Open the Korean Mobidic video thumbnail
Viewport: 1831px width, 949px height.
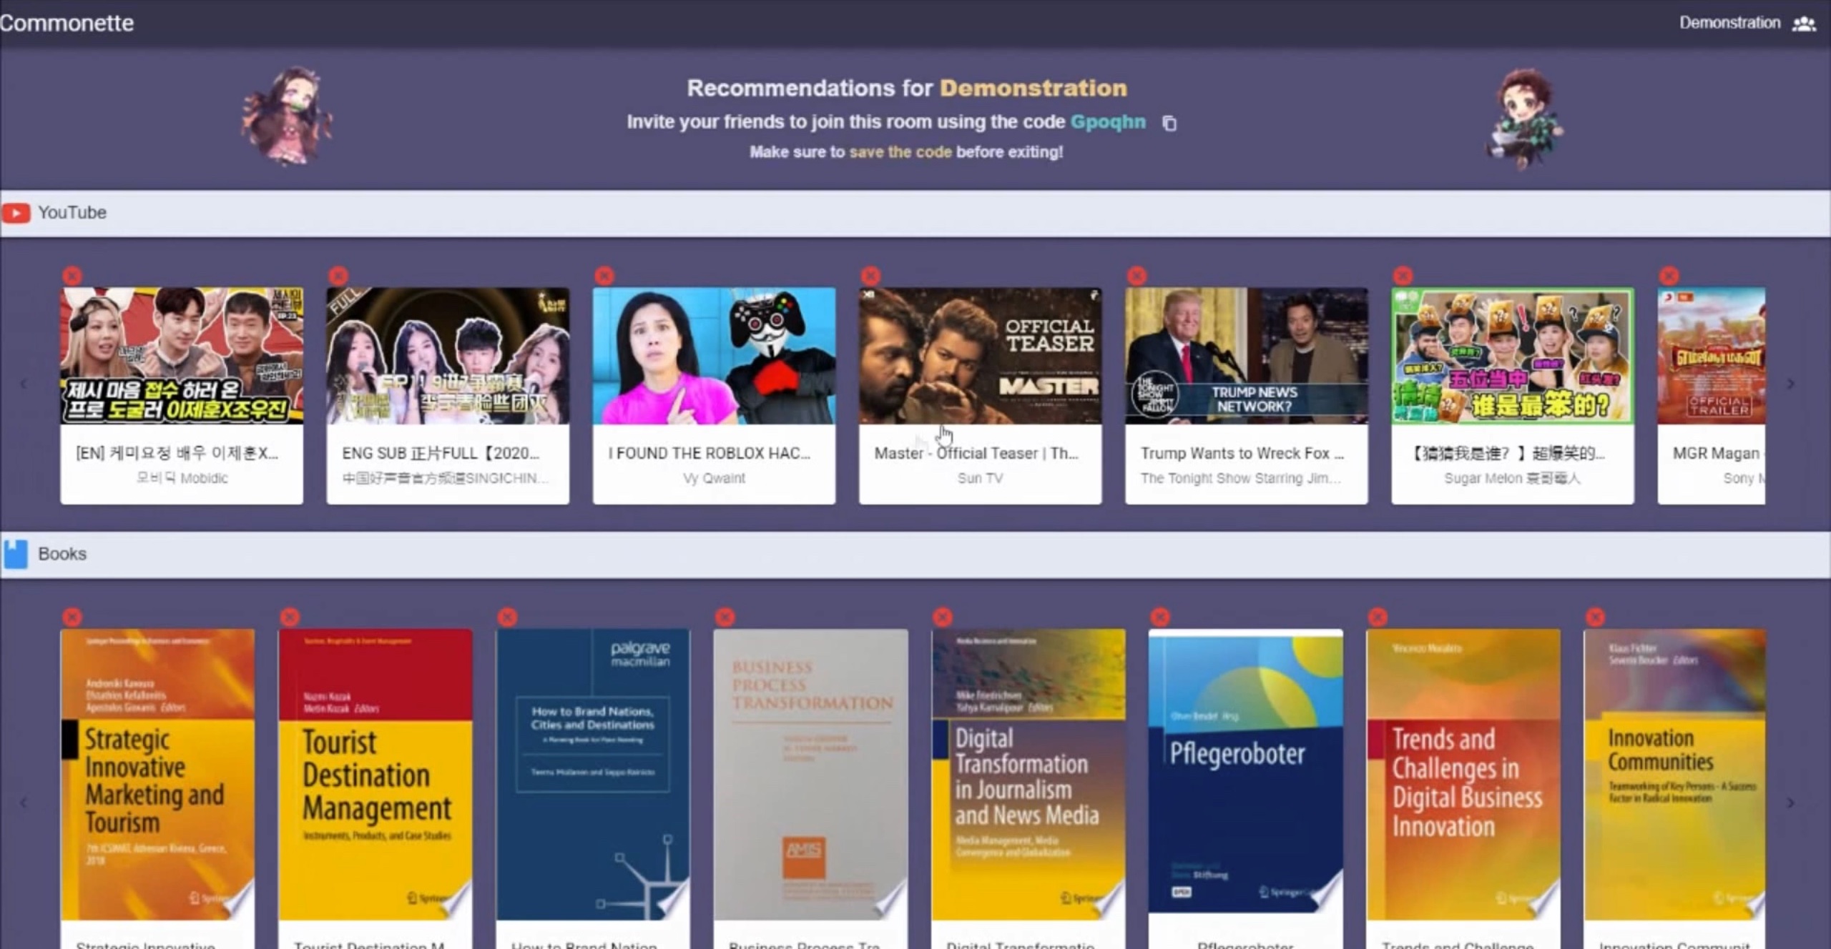pos(182,356)
